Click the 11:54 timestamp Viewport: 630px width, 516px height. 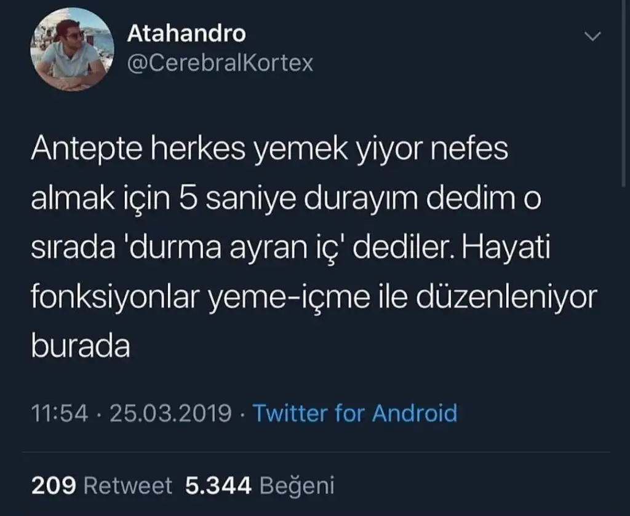pos(60,413)
